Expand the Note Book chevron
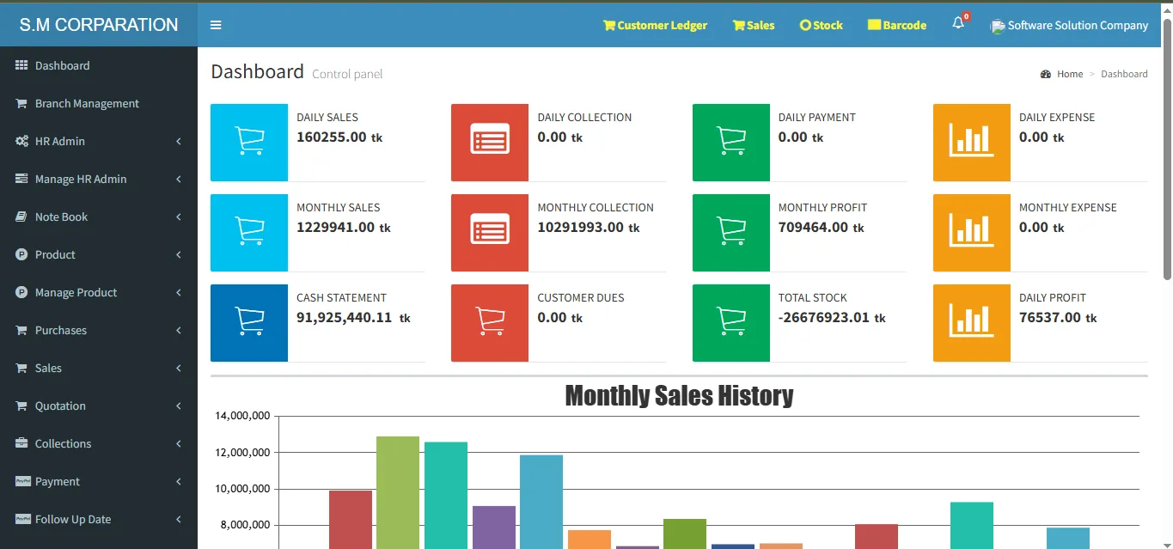 (x=179, y=217)
